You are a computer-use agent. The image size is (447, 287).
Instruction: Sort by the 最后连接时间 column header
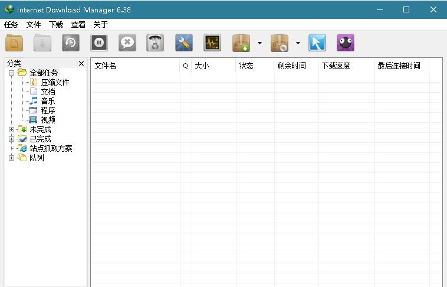click(x=402, y=66)
